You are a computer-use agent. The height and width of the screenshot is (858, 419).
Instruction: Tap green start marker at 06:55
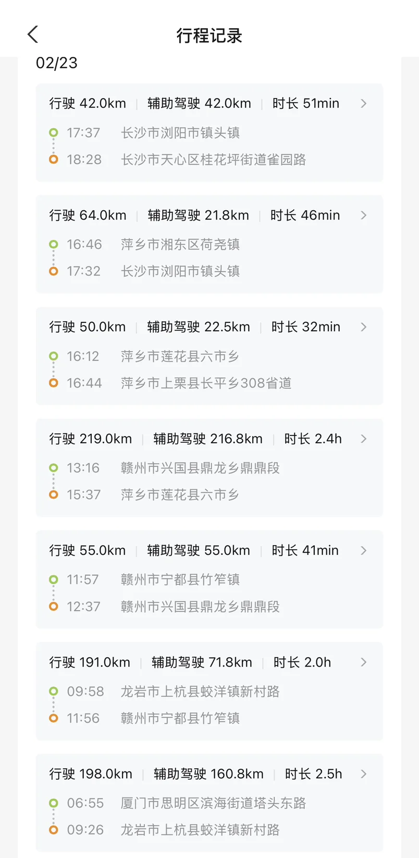click(53, 803)
